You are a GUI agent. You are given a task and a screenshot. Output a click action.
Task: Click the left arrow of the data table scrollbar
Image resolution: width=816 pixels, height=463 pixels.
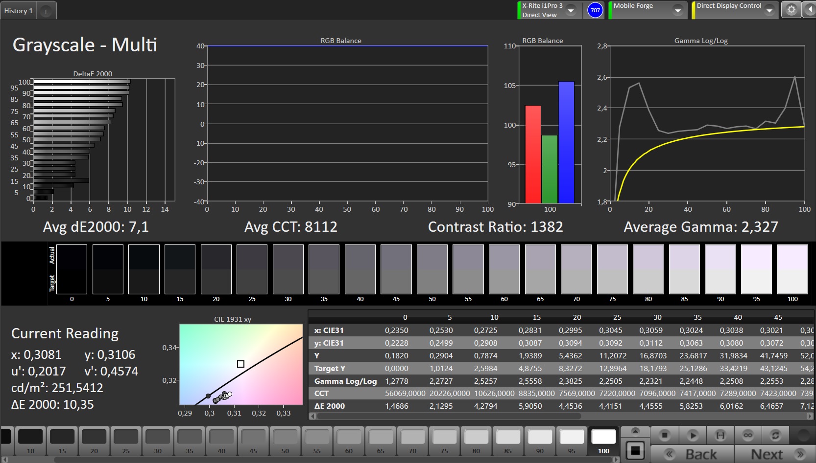pos(312,416)
